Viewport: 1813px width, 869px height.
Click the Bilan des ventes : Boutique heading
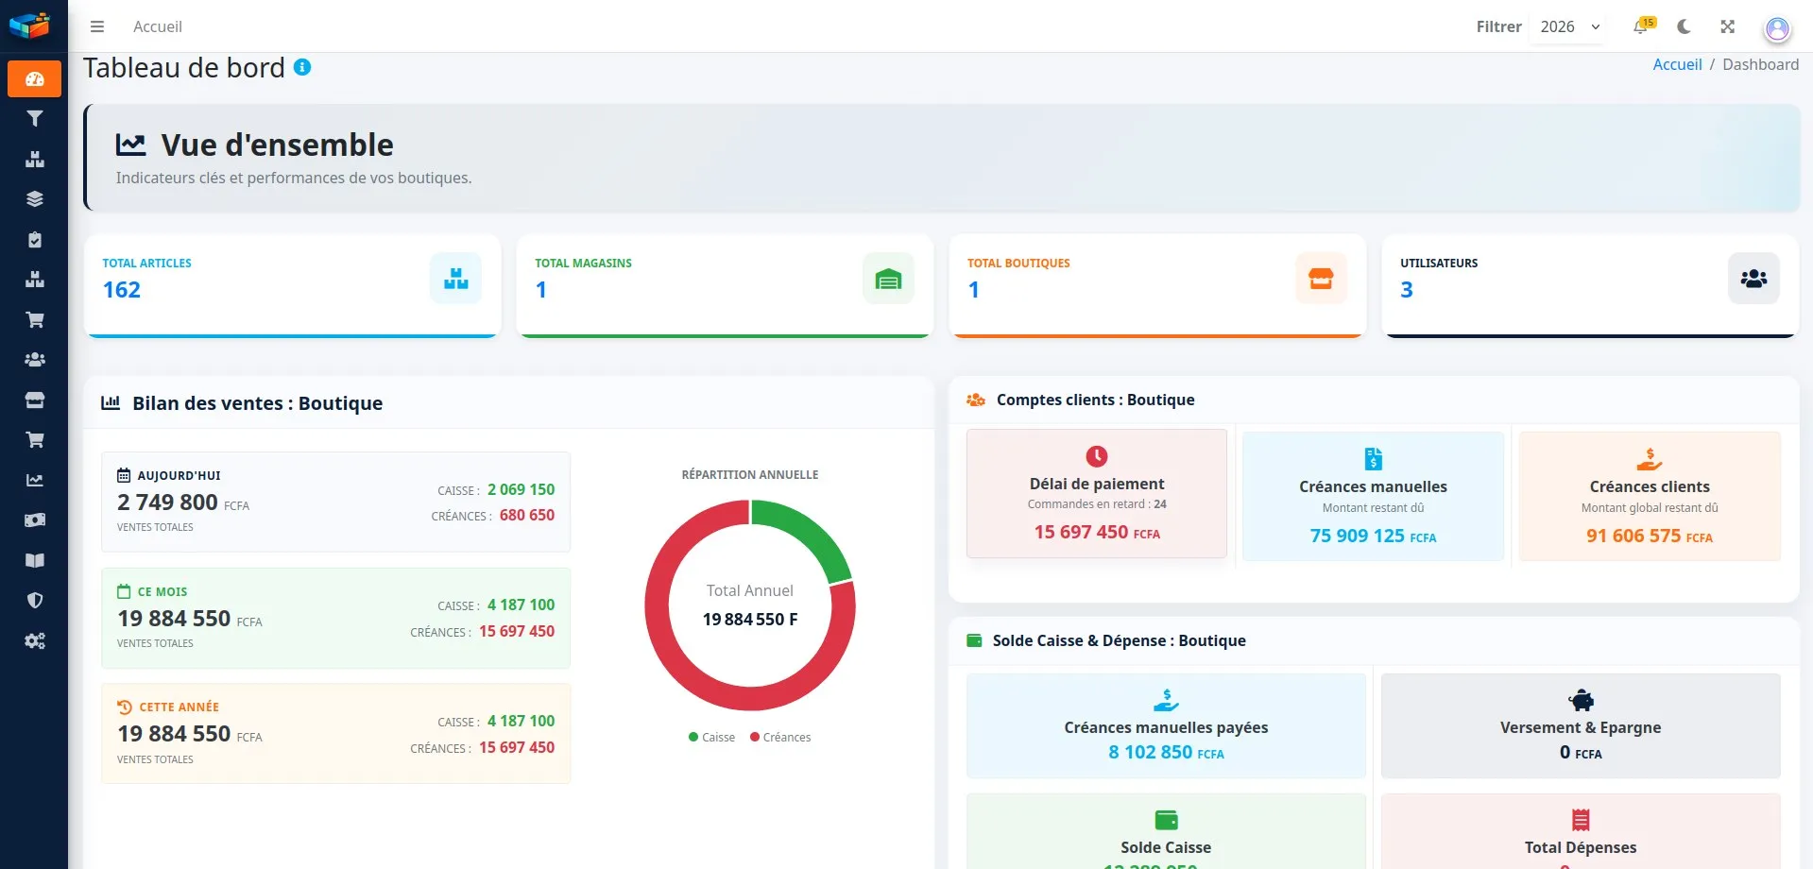pos(257,403)
